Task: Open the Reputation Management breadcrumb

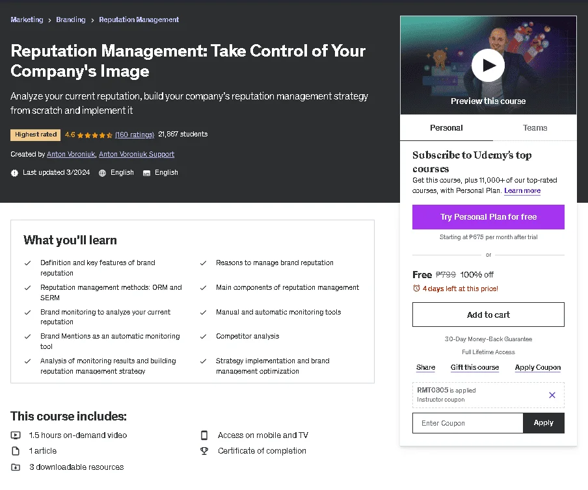Action: point(139,19)
